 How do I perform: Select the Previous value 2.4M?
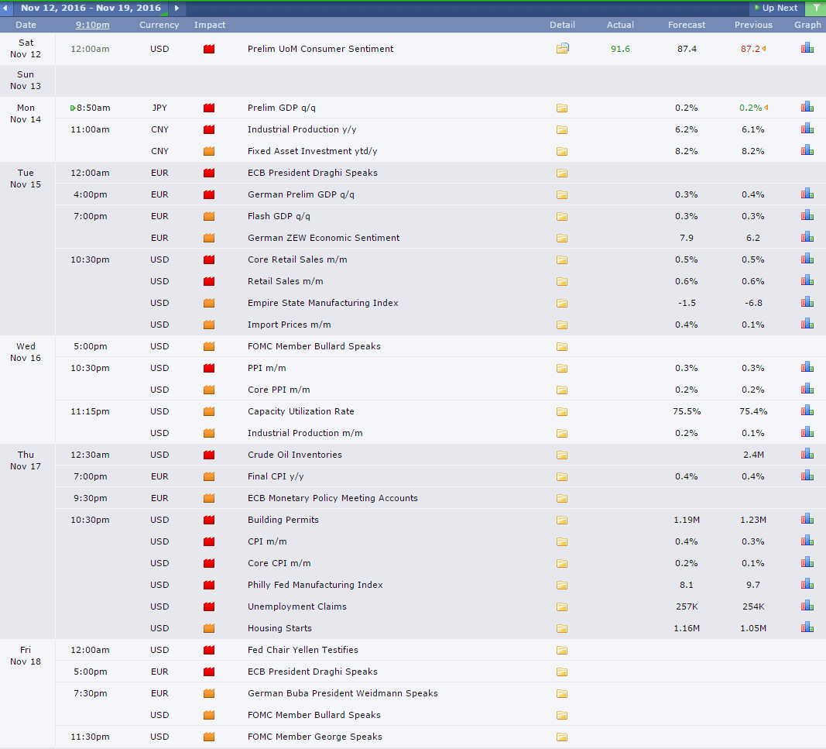coord(753,455)
